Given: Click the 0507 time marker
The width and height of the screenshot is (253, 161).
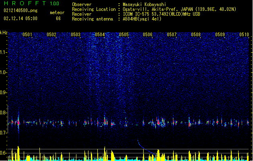Looking at the screenshot, I should click(x=172, y=35).
